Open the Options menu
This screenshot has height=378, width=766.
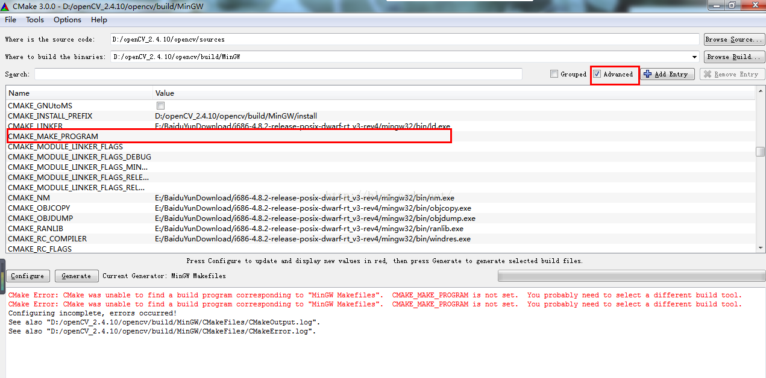(x=67, y=20)
